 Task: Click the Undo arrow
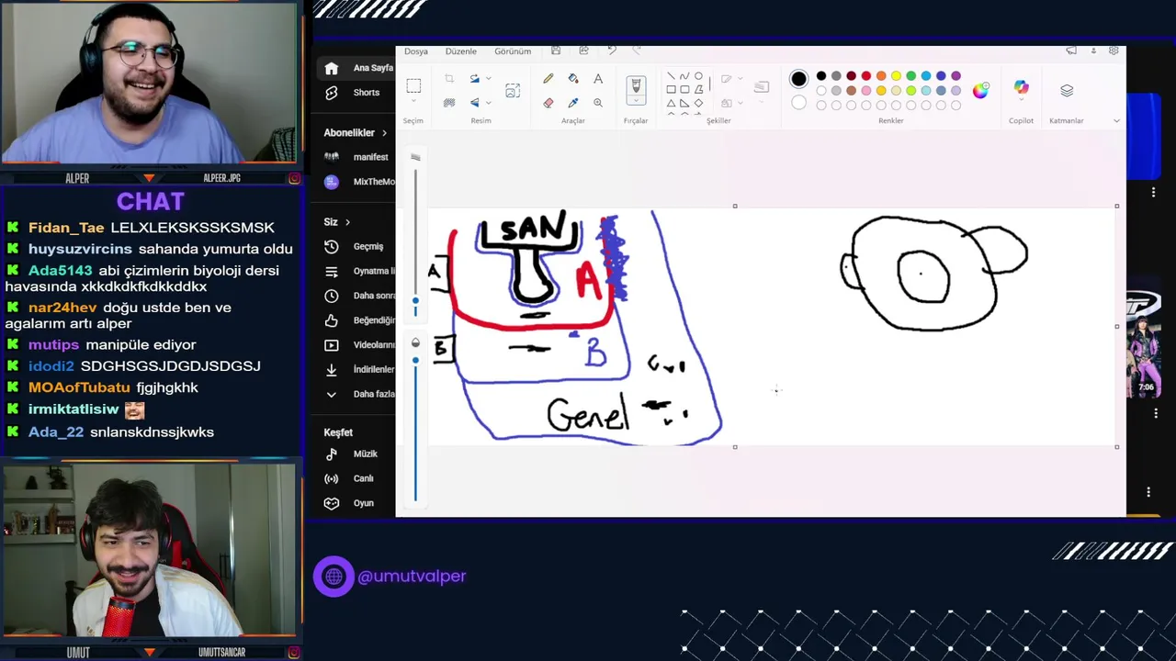612,50
